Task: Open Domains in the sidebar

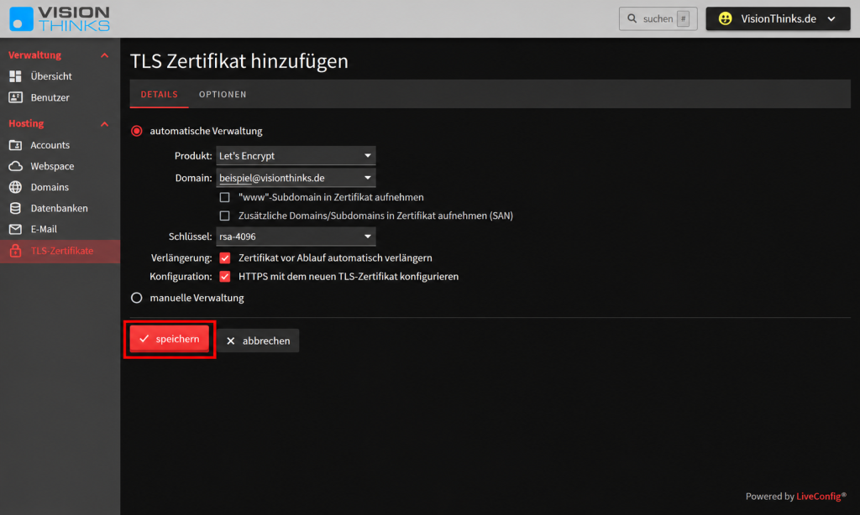Action: (x=60, y=187)
